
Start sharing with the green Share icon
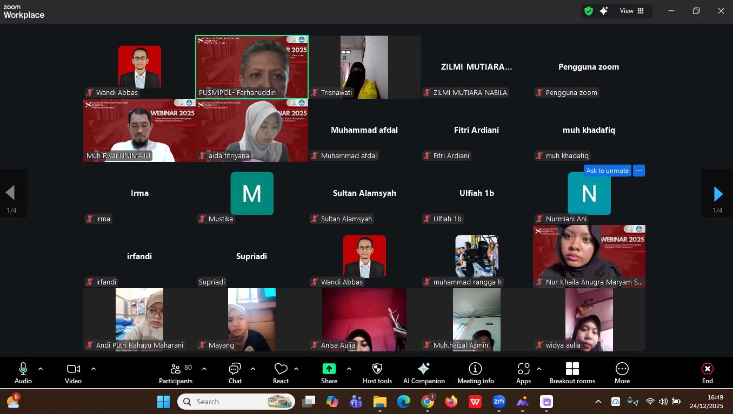(x=329, y=372)
